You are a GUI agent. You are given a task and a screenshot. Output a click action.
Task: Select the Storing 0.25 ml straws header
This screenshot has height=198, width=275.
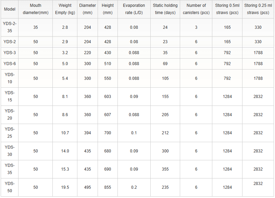(x=258, y=9)
